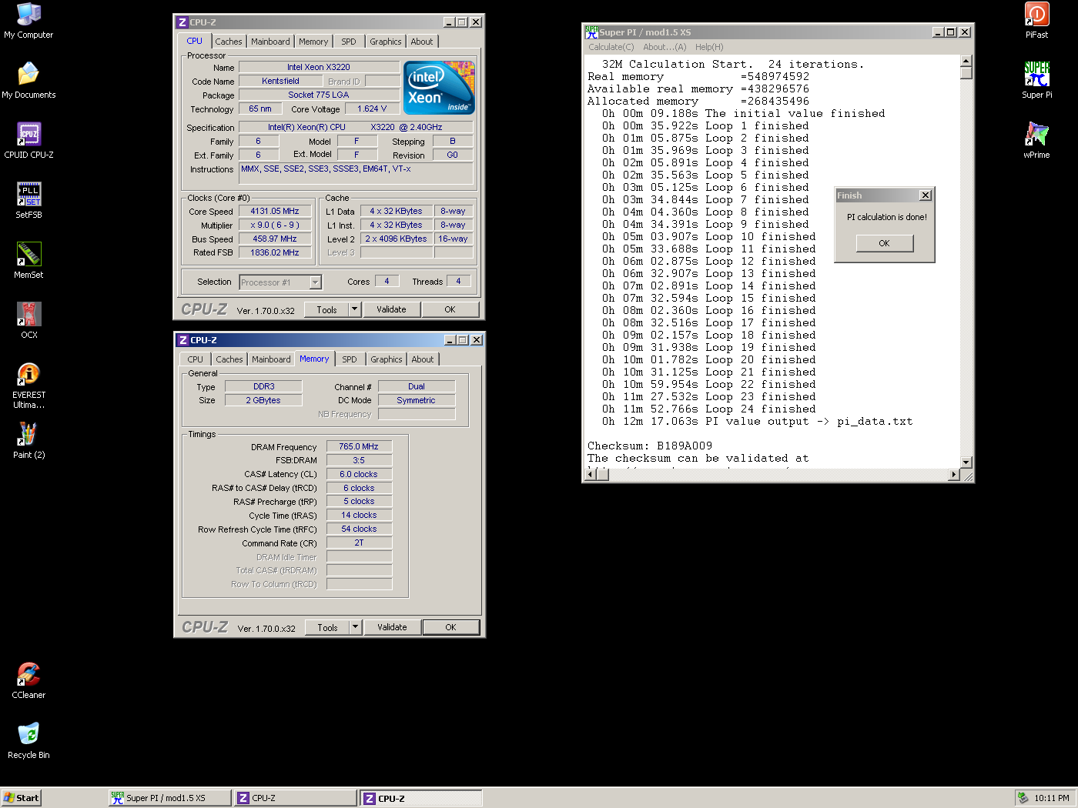Screen dimensions: 1078x808
Task: Click the taskbar clock showing 10:11 PM
Action: [x=1052, y=798]
